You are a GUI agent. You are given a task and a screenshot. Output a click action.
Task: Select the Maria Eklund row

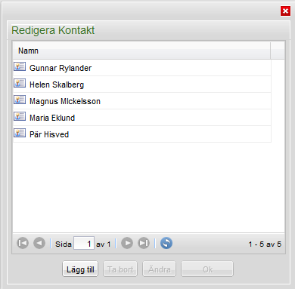click(x=142, y=118)
